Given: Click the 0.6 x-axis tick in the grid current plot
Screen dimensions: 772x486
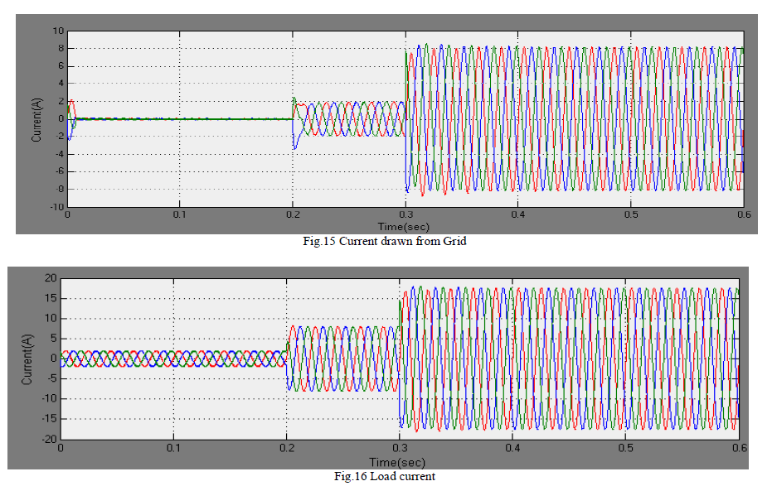Looking at the screenshot, I should click(x=742, y=214).
